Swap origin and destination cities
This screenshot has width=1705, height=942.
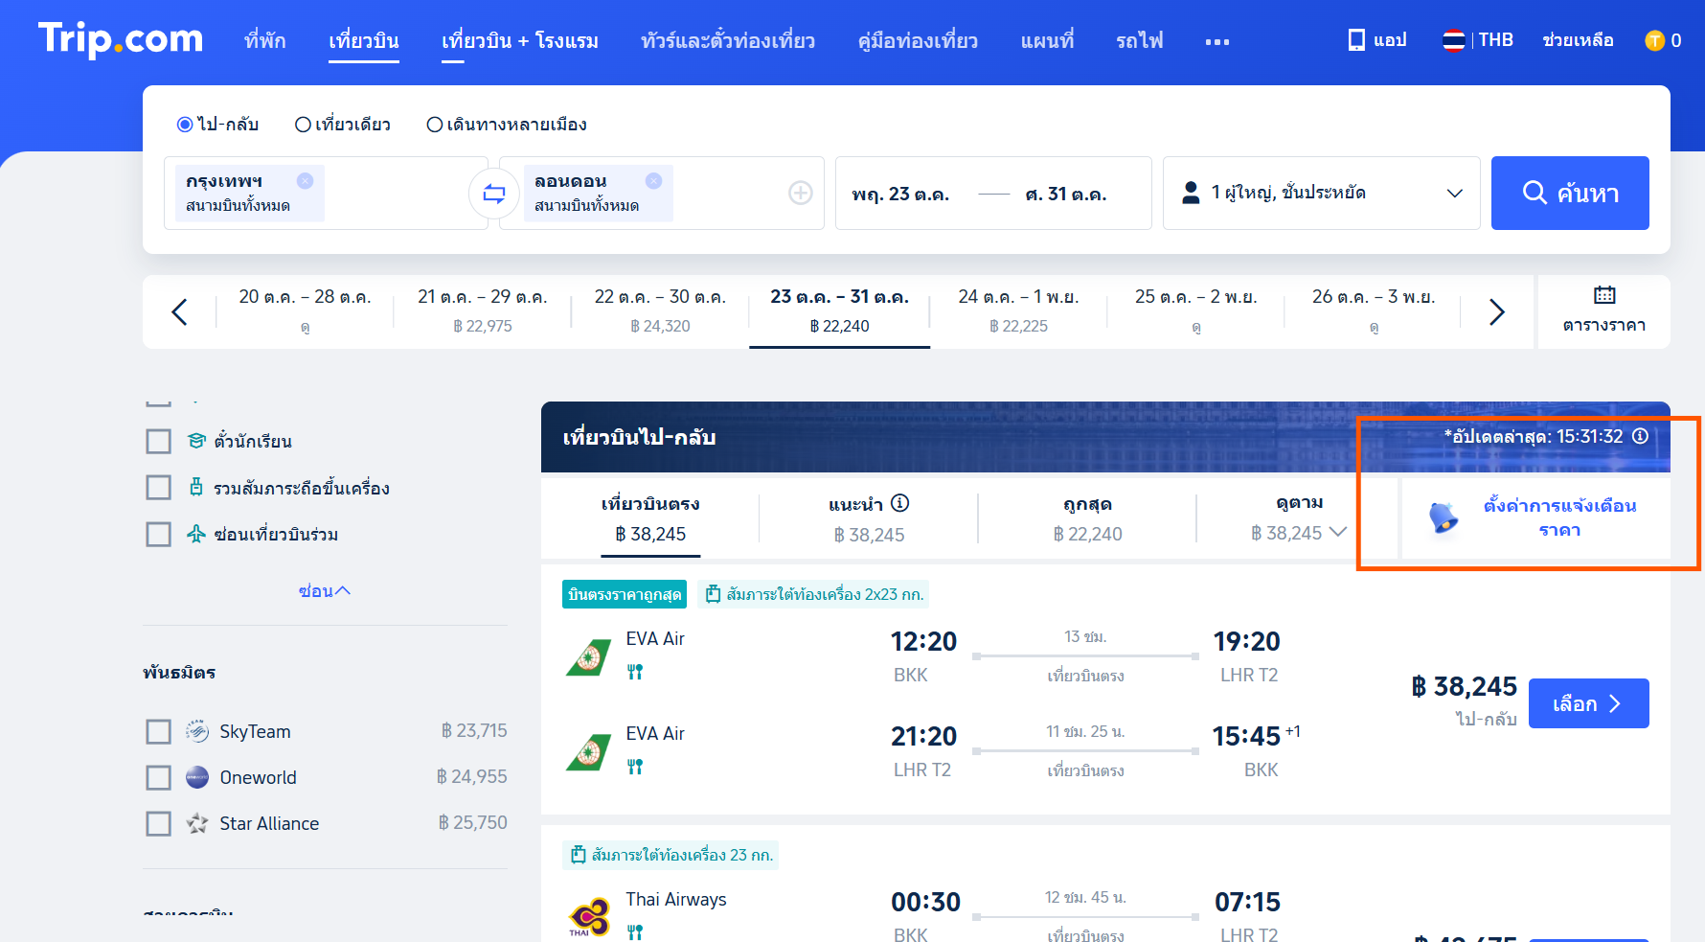tap(494, 194)
